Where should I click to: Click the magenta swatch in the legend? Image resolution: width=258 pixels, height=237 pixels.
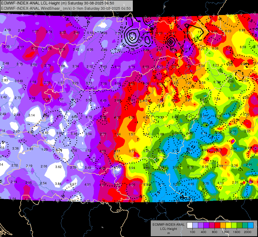(x=212, y=225)
